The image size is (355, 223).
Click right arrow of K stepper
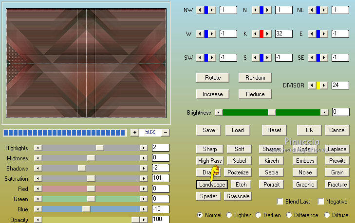coord(268,34)
